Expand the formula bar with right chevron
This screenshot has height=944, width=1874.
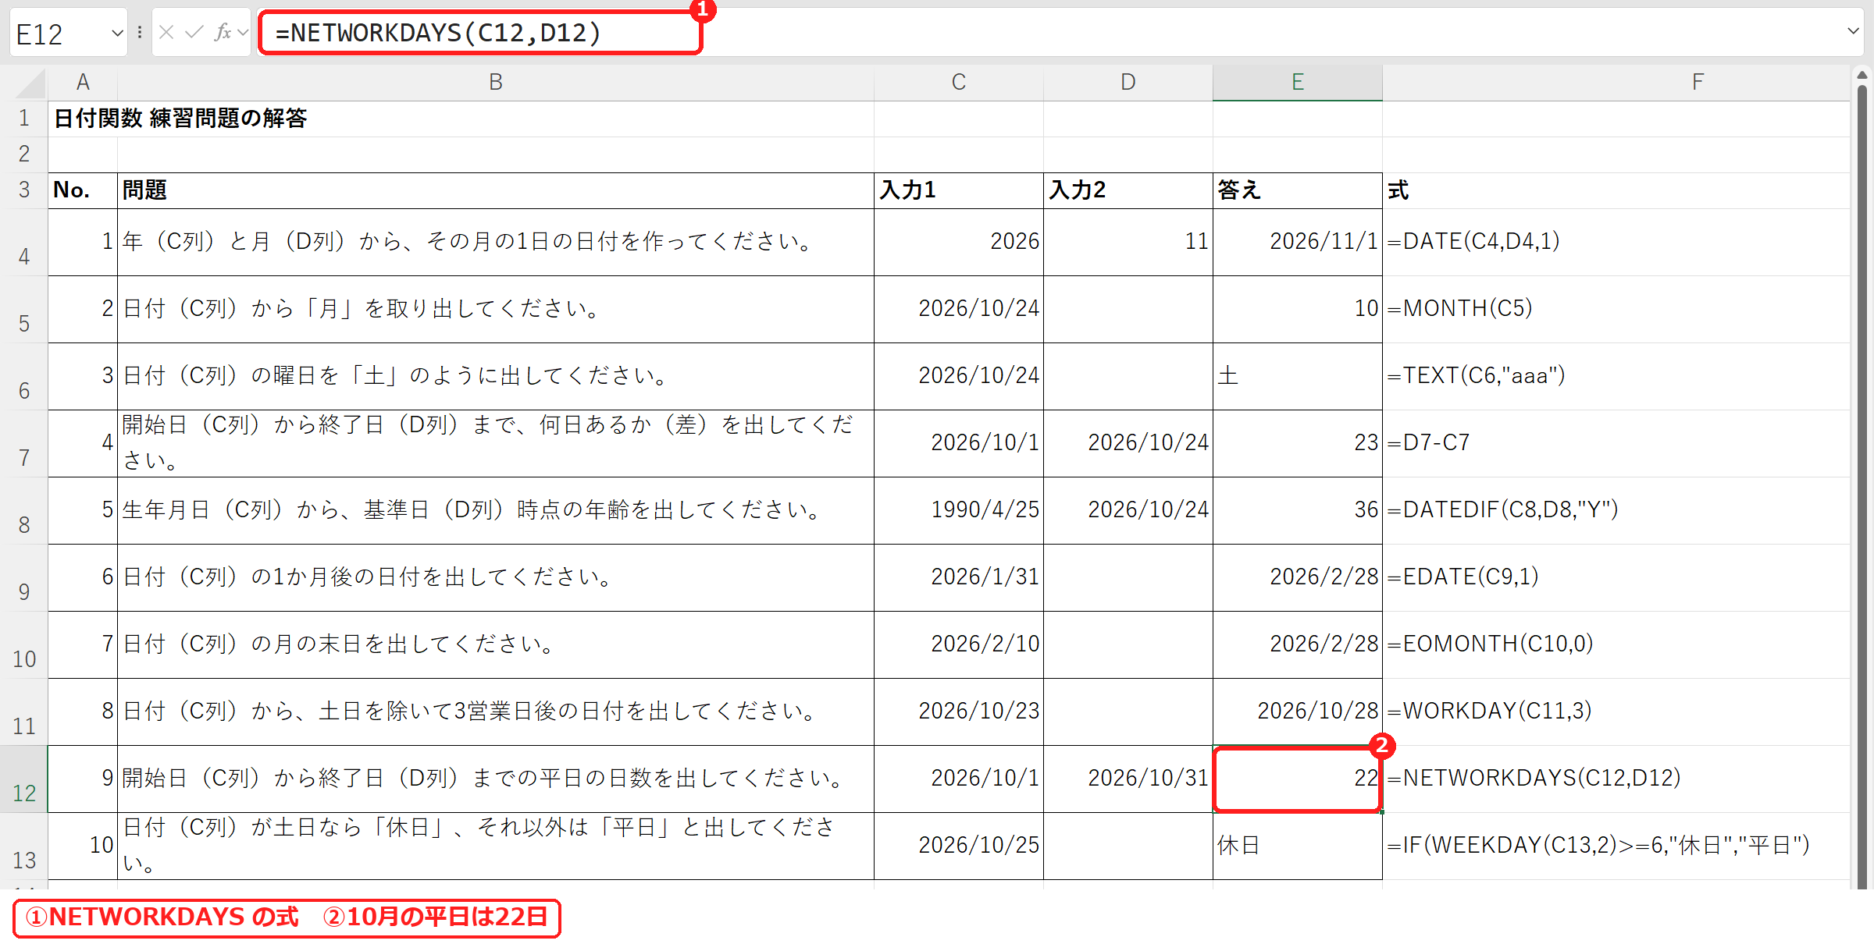pos(1853,31)
